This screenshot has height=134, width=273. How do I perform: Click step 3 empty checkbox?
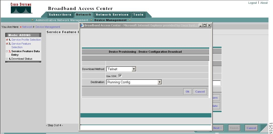pos(7,51)
